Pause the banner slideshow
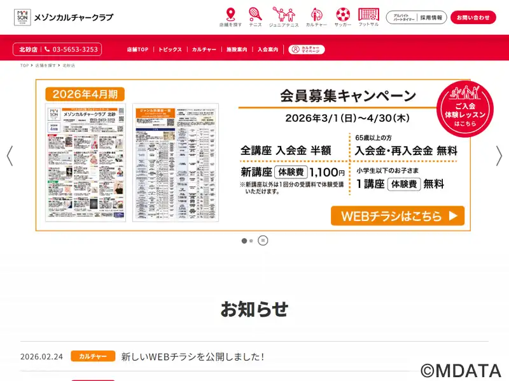 263,241
